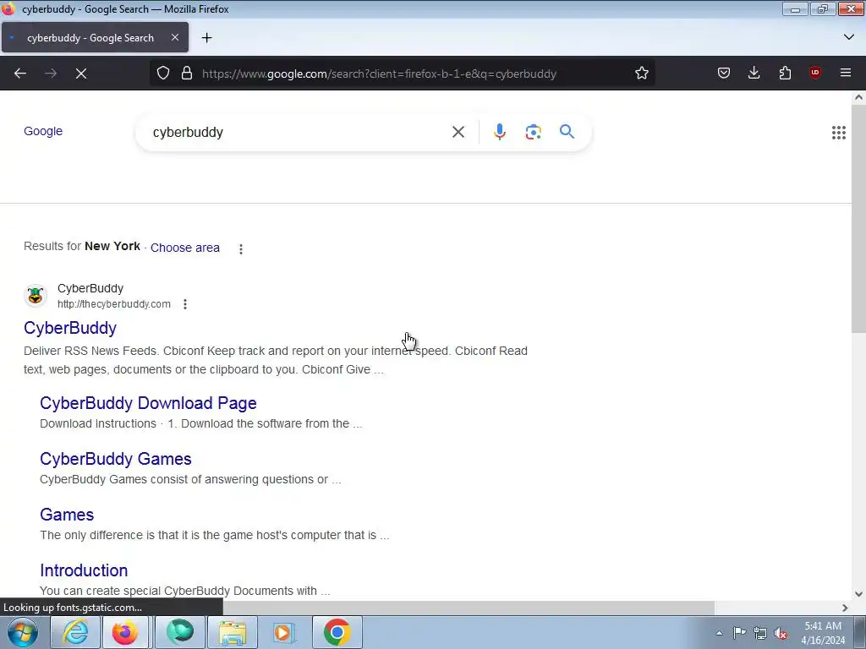
Task: Open network status tray icon
Action: pyautogui.click(x=760, y=633)
